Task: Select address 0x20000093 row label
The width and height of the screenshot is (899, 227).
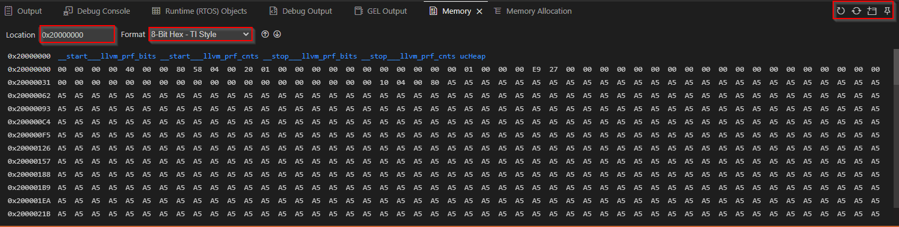Action: [29, 109]
